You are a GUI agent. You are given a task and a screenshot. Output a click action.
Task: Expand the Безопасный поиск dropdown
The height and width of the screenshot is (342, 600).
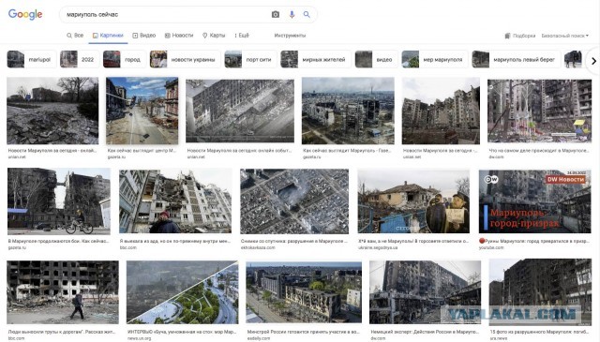(564, 36)
